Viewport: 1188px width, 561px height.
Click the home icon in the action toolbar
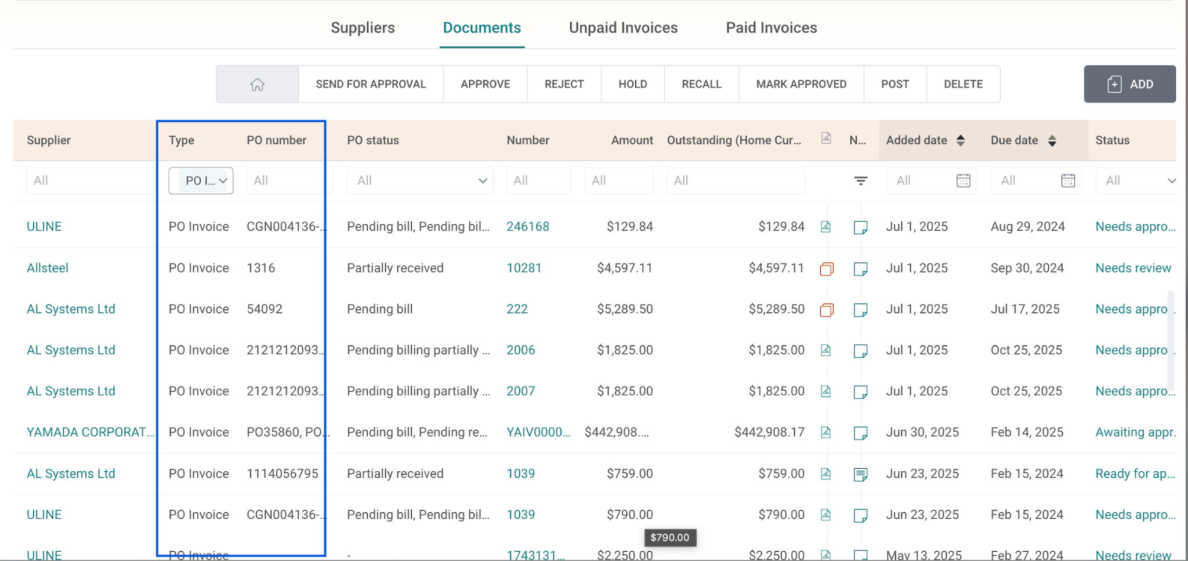point(258,85)
